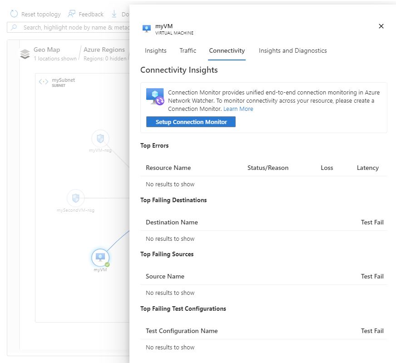
Task: Click the mySubnet subnet icon
Action: [44, 82]
